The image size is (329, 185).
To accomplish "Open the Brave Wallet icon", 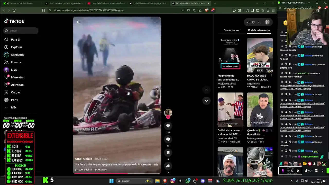I will click(258, 10).
